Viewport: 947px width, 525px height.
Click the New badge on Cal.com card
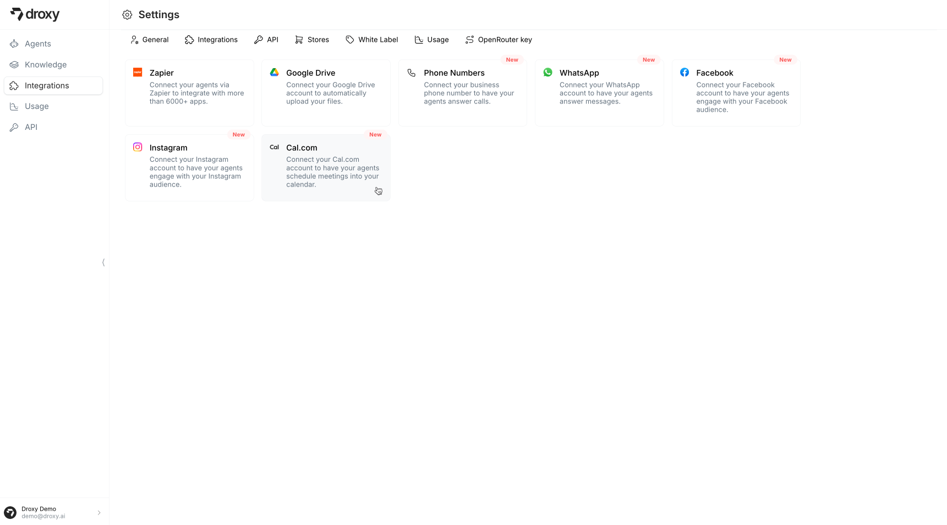[x=375, y=135]
